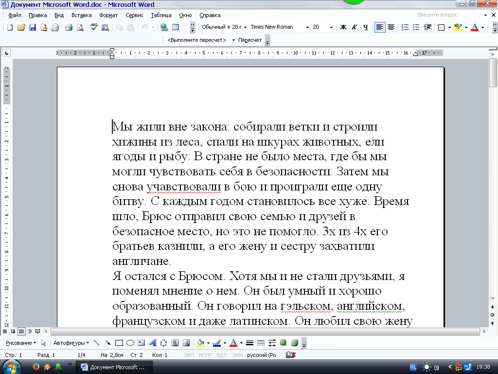
Task: Open the 'Выполните пересчет' dropdown
Action: click(x=233, y=40)
